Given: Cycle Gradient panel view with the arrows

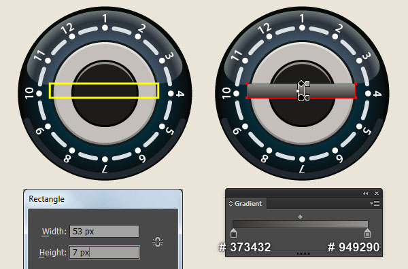Looking at the screenshot, I should pos(231,204).
